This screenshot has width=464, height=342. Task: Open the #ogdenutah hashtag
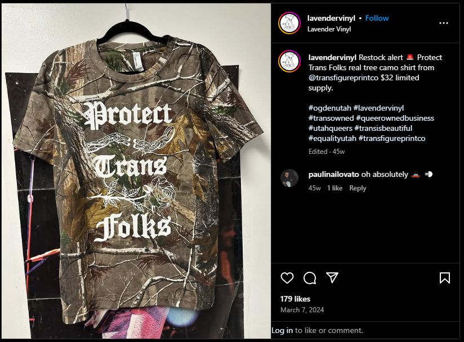point(329,108)
